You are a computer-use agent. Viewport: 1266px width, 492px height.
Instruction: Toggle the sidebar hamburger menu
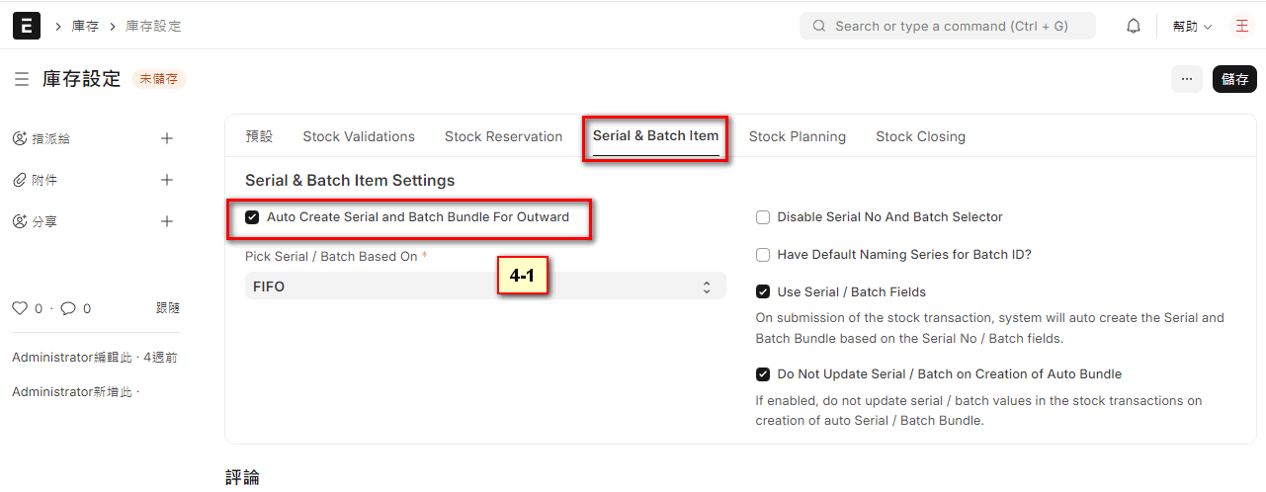tap(22, 79)
